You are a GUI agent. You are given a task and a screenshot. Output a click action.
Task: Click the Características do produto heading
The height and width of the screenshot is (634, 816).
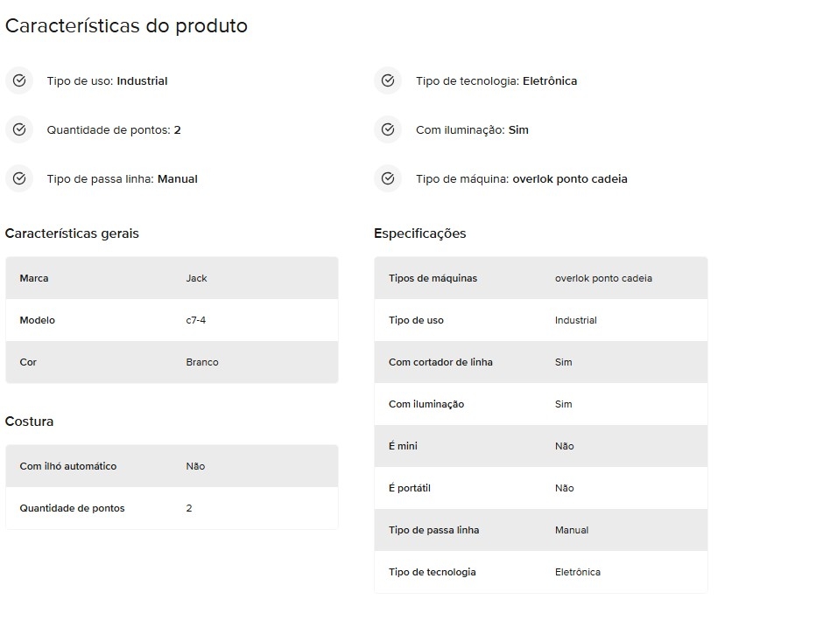click(x=126, y=26)
